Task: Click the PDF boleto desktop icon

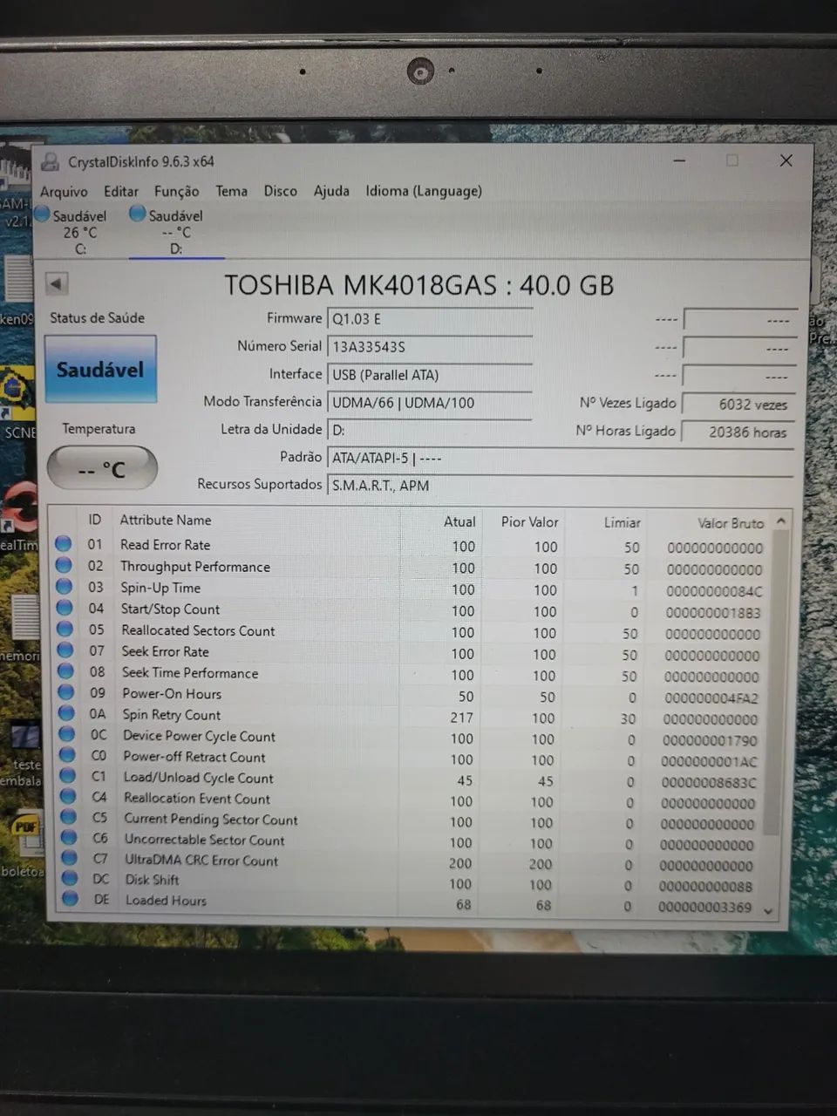Action: click(24, 842)
